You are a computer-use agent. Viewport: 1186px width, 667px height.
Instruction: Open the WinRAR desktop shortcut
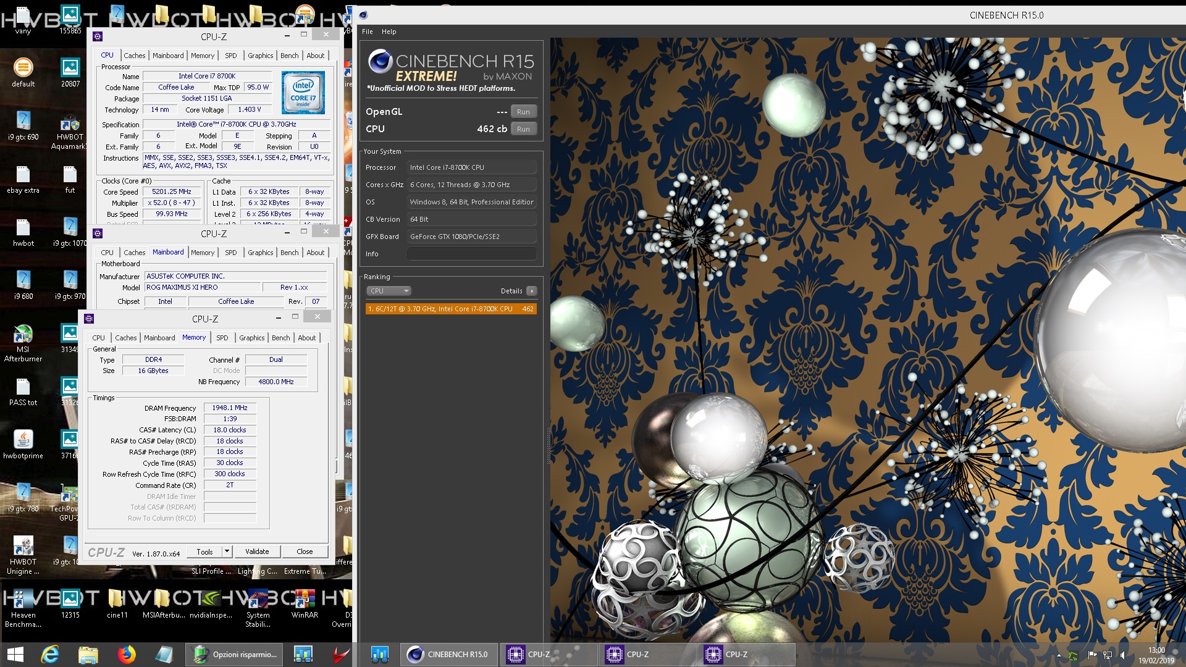[305, 604]
